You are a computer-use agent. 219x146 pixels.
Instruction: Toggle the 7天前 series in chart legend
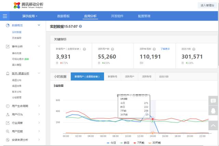[139, 143]
